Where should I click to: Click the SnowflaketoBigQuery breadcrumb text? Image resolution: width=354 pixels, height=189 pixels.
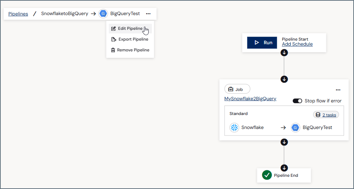point(65,14)
